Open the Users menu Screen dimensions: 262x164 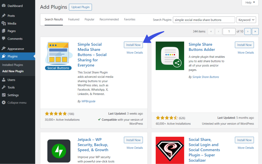pos(11,80)
